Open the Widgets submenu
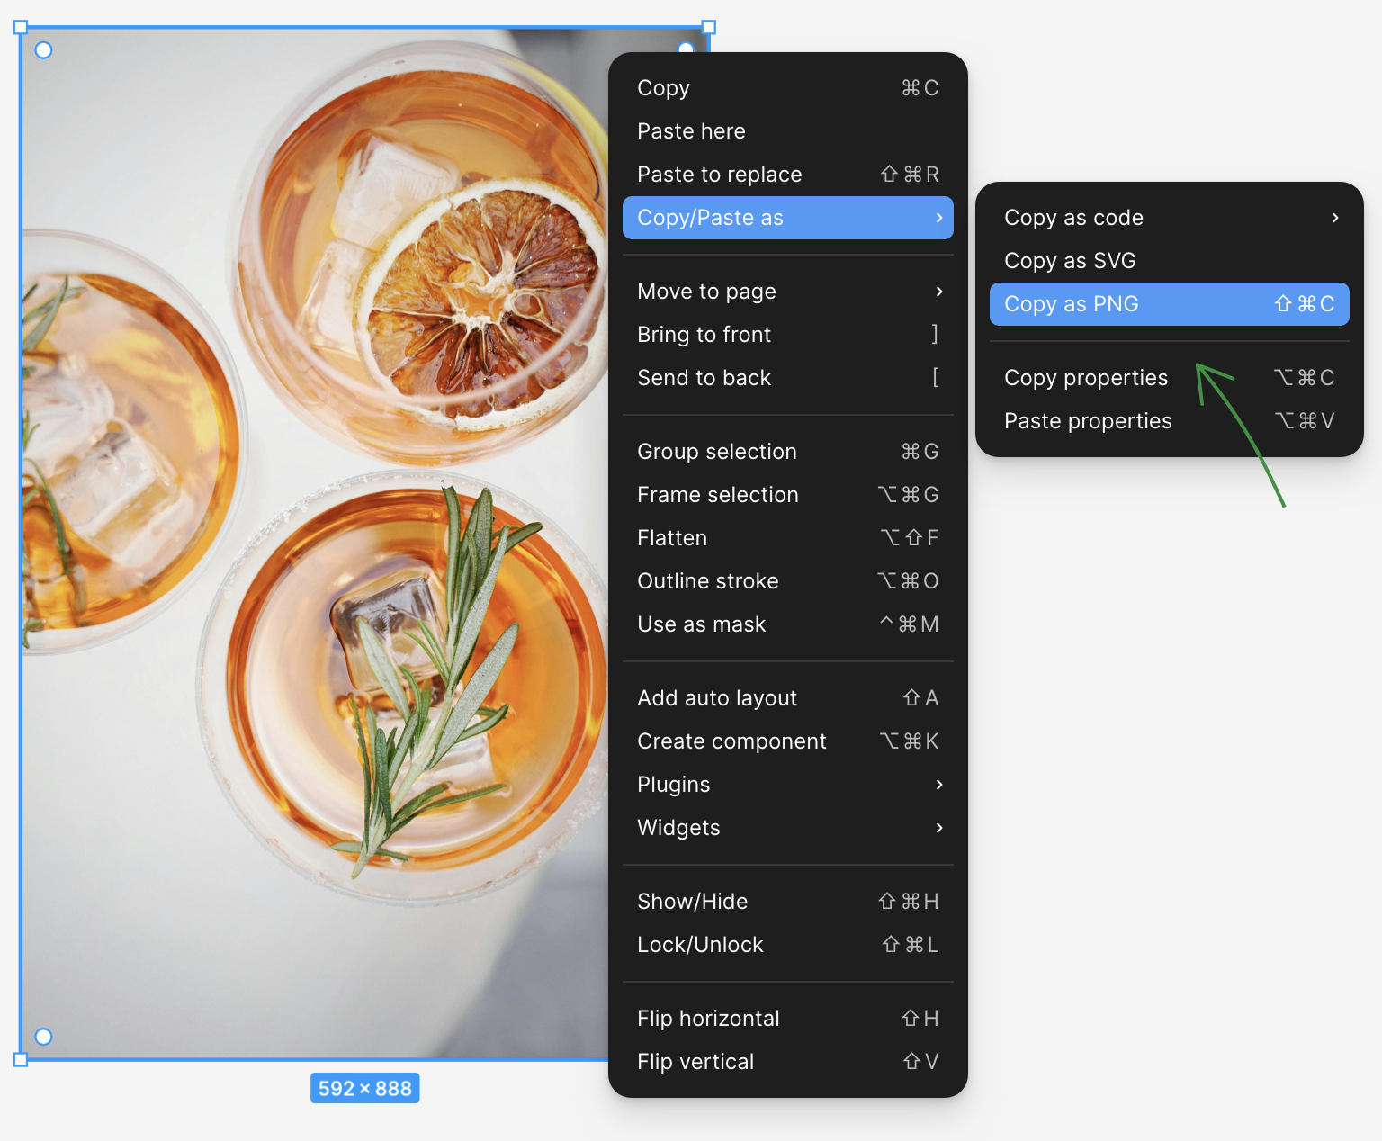The image size is (1382, 1141). (787, 828)
